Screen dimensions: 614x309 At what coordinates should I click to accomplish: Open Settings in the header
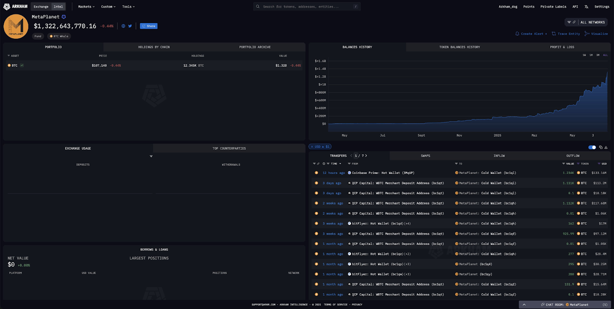602,7
